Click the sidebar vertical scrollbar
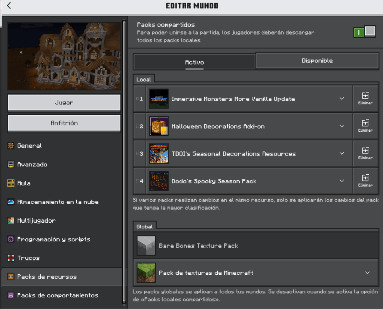383x309 pixels. (124, 149)
